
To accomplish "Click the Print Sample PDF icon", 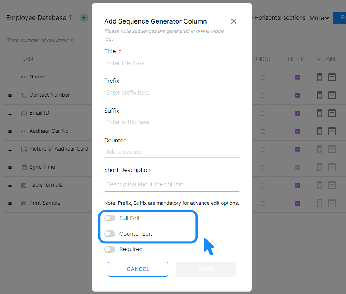I will 24,203.
